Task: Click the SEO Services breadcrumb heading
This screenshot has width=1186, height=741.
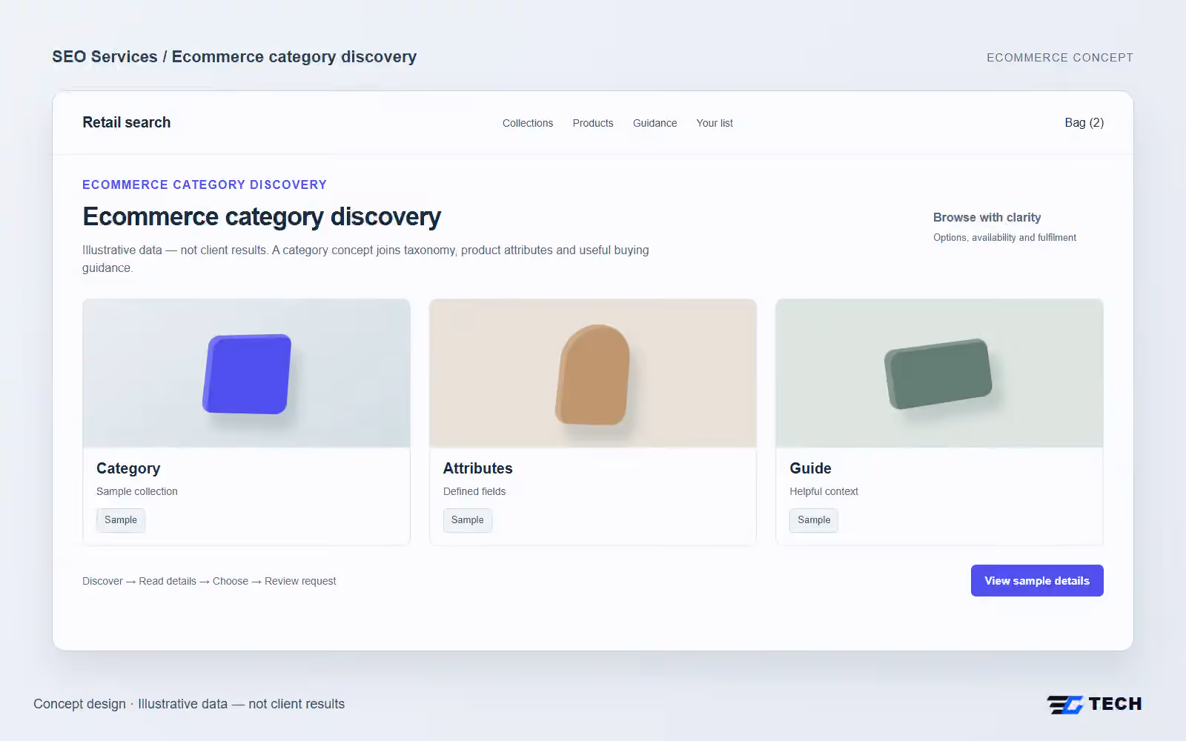Action: 234,57
